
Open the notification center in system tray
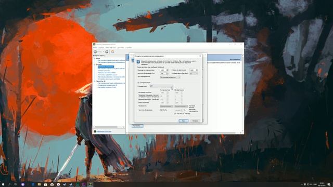(329, 184)
